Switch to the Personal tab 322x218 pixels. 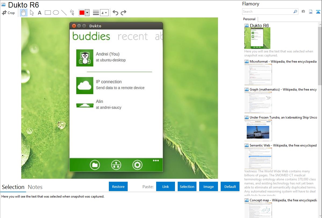249,19
